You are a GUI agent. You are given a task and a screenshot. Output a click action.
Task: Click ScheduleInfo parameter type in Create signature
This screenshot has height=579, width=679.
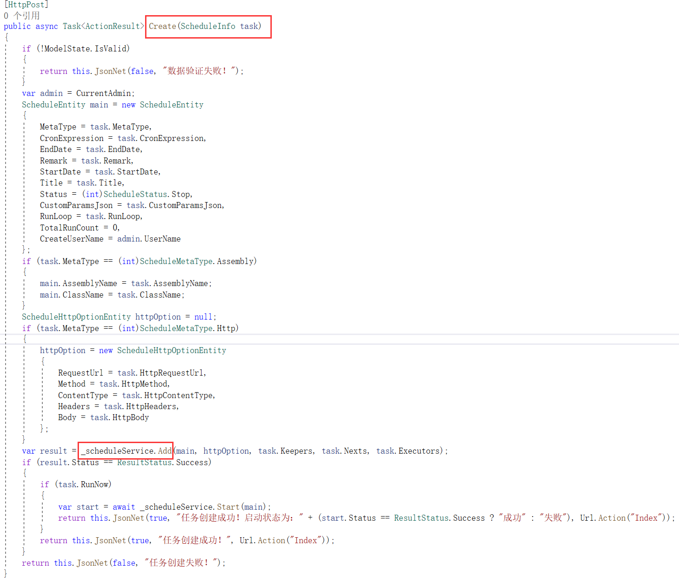coord(208,26)
